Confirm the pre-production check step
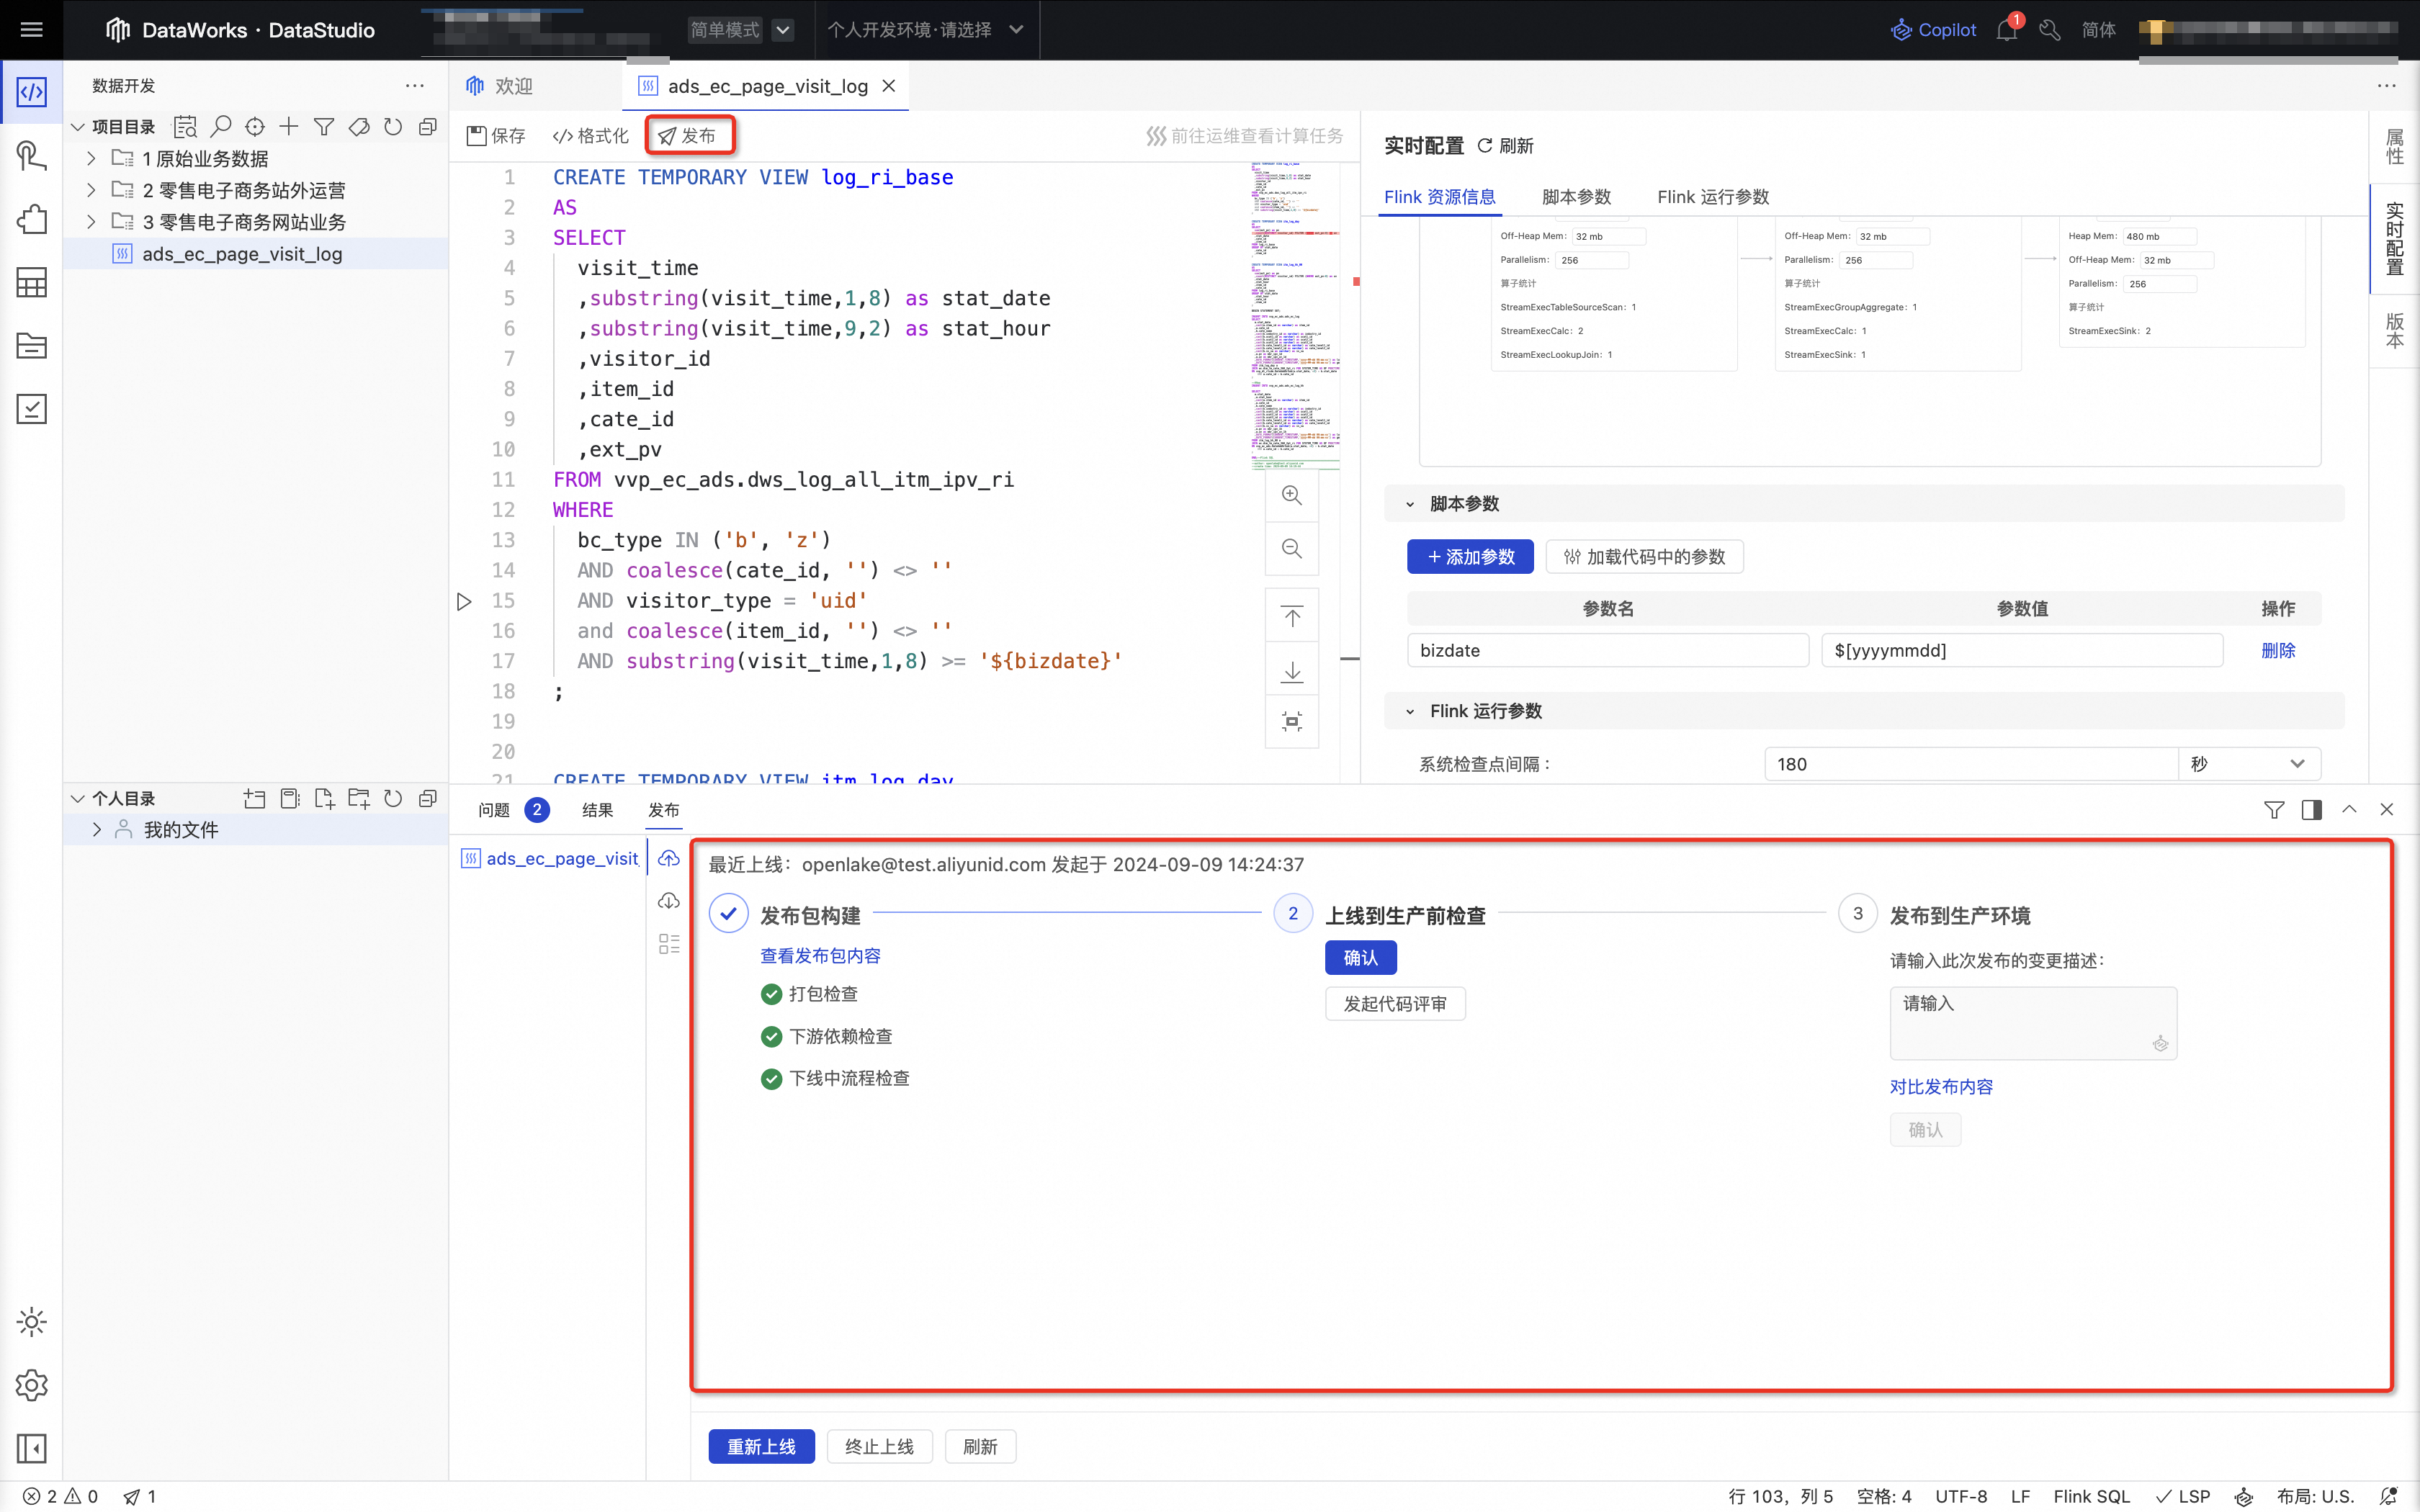Image resolution: width=2420 pixels, height=1512 pixels. tap(1360, 958)
